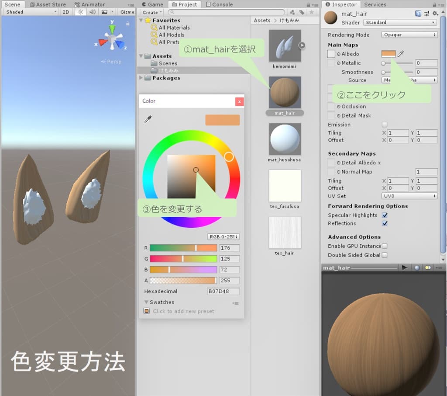This screenshot has height=396, width=447.
Task: Open the Gizmos options in the Scene toolbar
Action: (x=127, y=12)
